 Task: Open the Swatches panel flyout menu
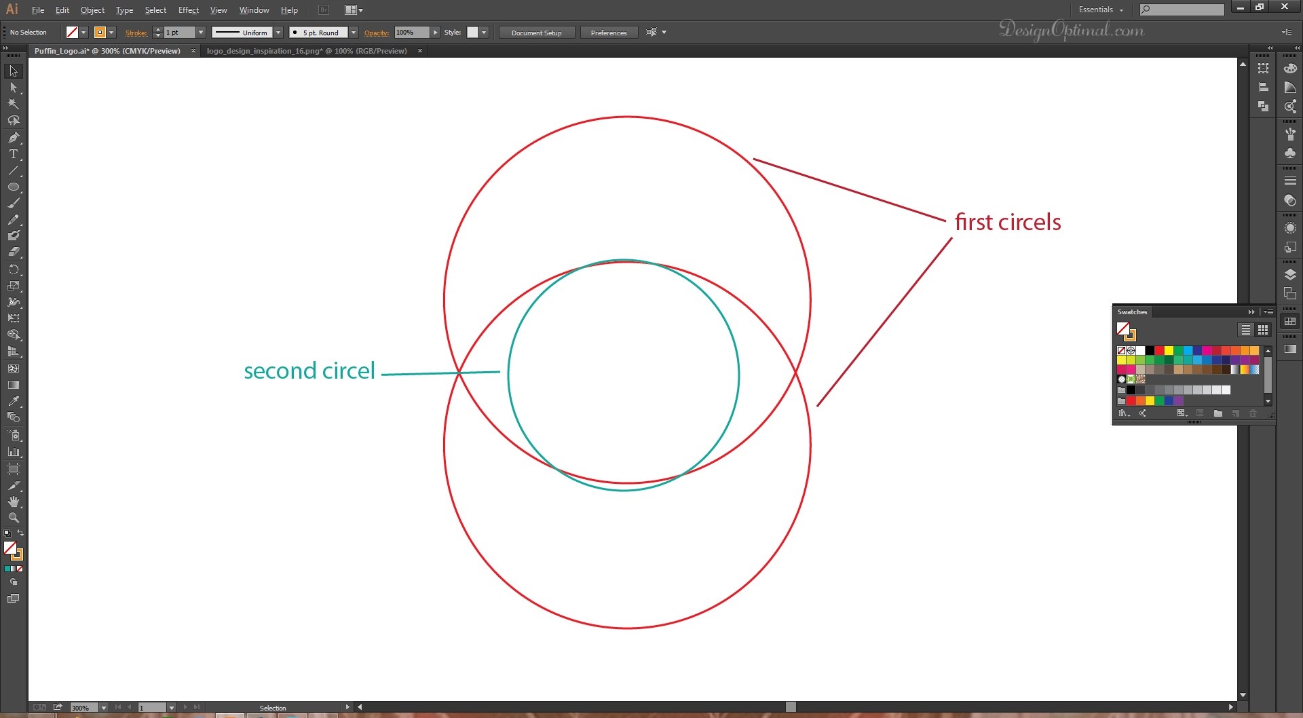[x=1268, y=312]
